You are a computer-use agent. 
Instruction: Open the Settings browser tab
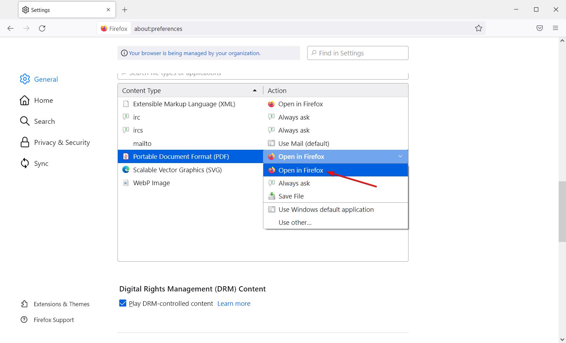coord(67,10)
